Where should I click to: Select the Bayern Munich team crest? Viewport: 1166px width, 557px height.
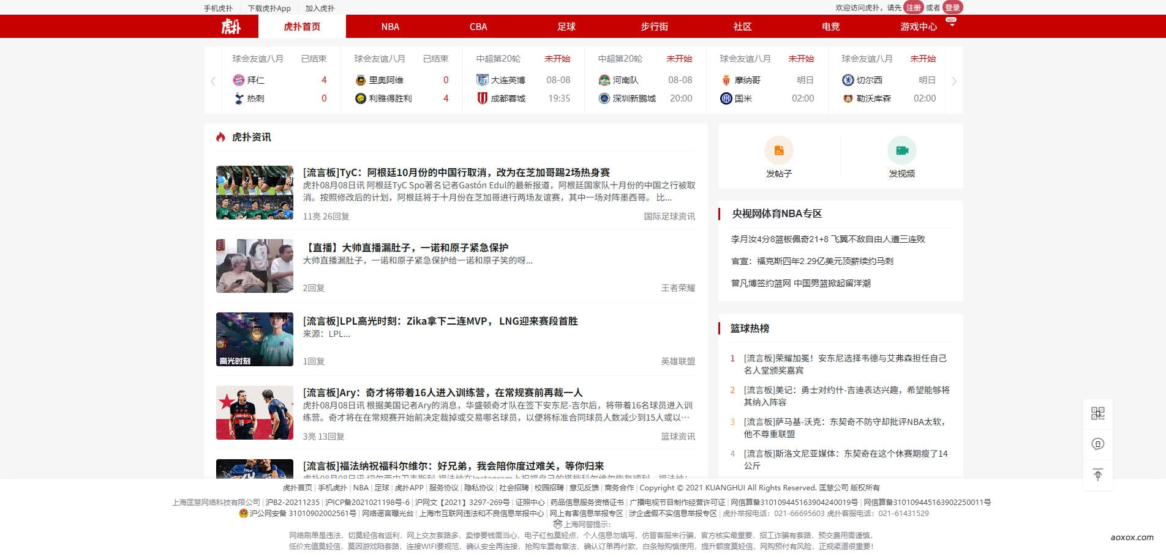coord(239,79)
